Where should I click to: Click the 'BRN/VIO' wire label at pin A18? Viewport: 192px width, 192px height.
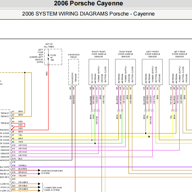point(22,172)
